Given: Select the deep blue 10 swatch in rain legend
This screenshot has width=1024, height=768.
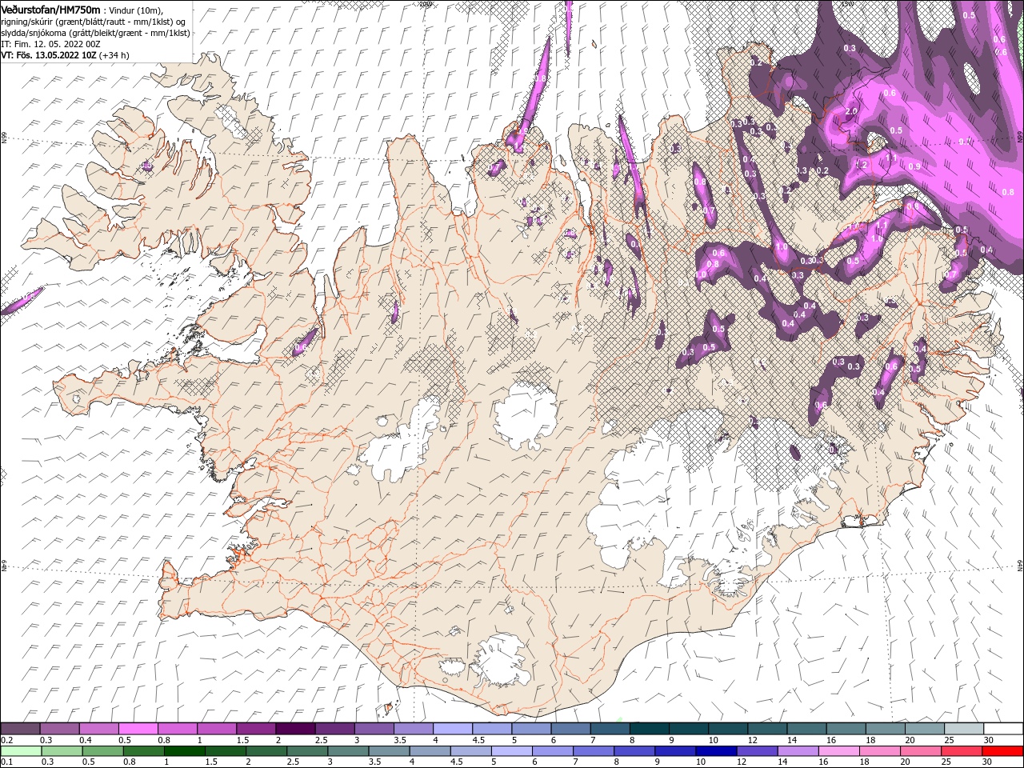Looking at the screenshot, I should click(716, 751).
